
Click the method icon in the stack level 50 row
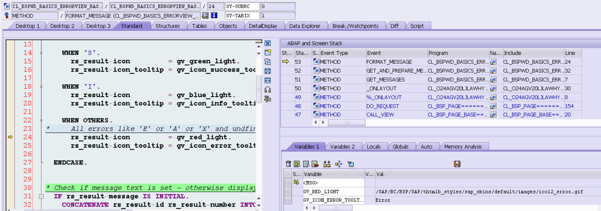pos(316,88)
